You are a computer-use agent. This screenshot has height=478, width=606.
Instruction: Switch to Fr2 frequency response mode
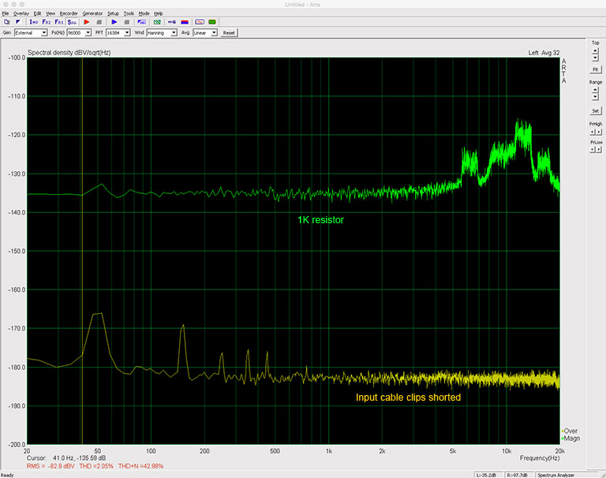[47, 22]
